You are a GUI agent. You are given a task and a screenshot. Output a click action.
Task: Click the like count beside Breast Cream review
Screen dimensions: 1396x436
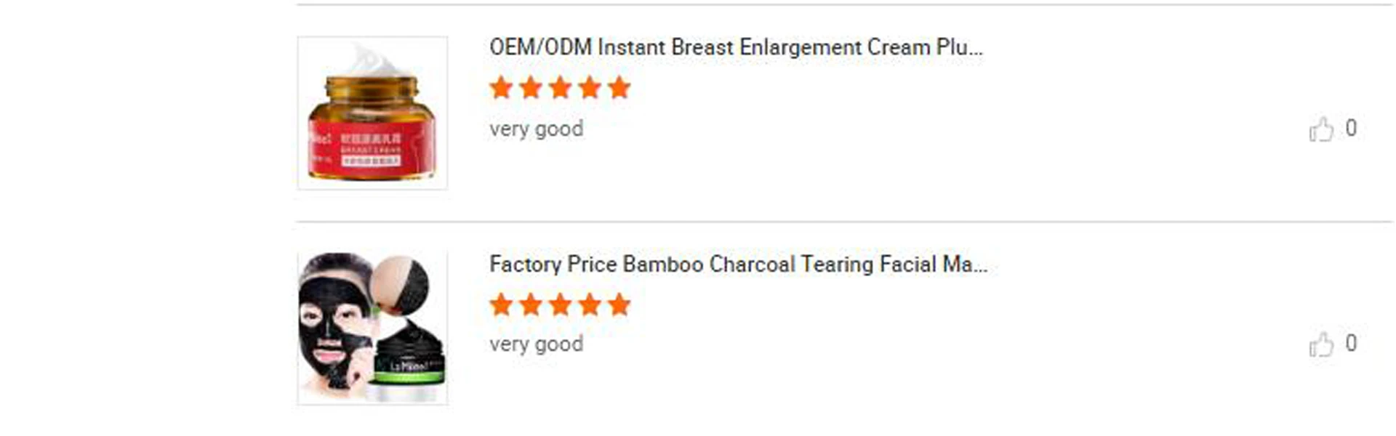[x=1351, y=128]
